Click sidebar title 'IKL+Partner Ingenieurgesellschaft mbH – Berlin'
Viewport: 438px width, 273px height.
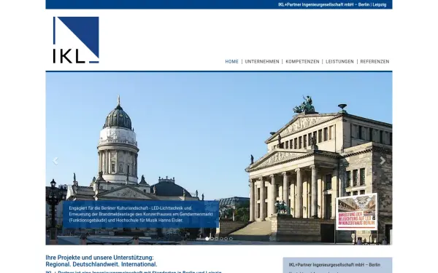[x=334, y=265]
